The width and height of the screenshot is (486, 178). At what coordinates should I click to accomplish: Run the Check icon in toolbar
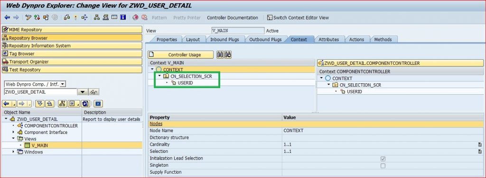(66, 18)
